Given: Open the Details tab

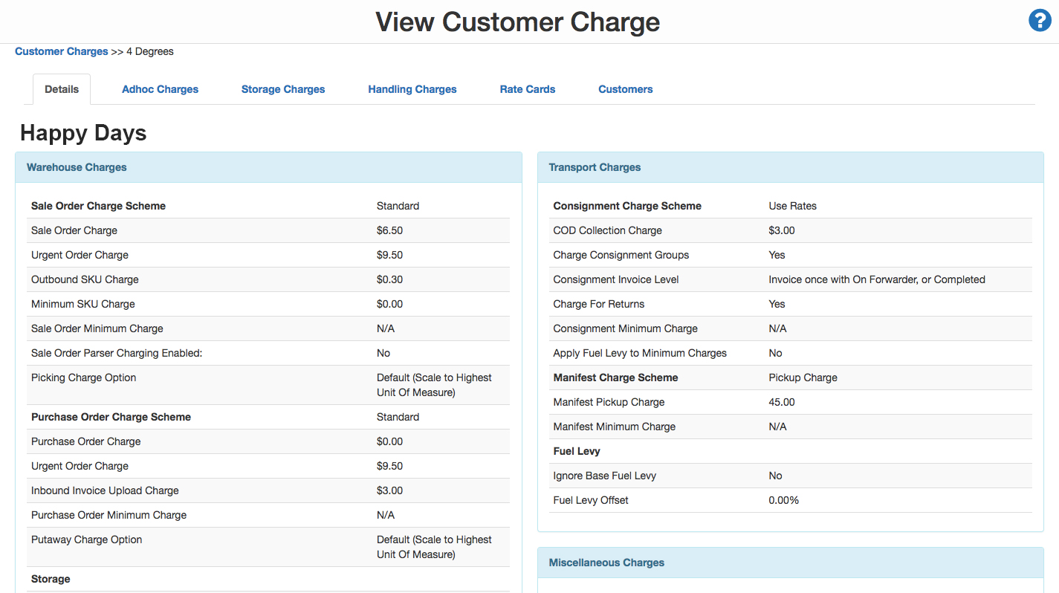Looking at the screenshot, I should click(x=62, y=89).
